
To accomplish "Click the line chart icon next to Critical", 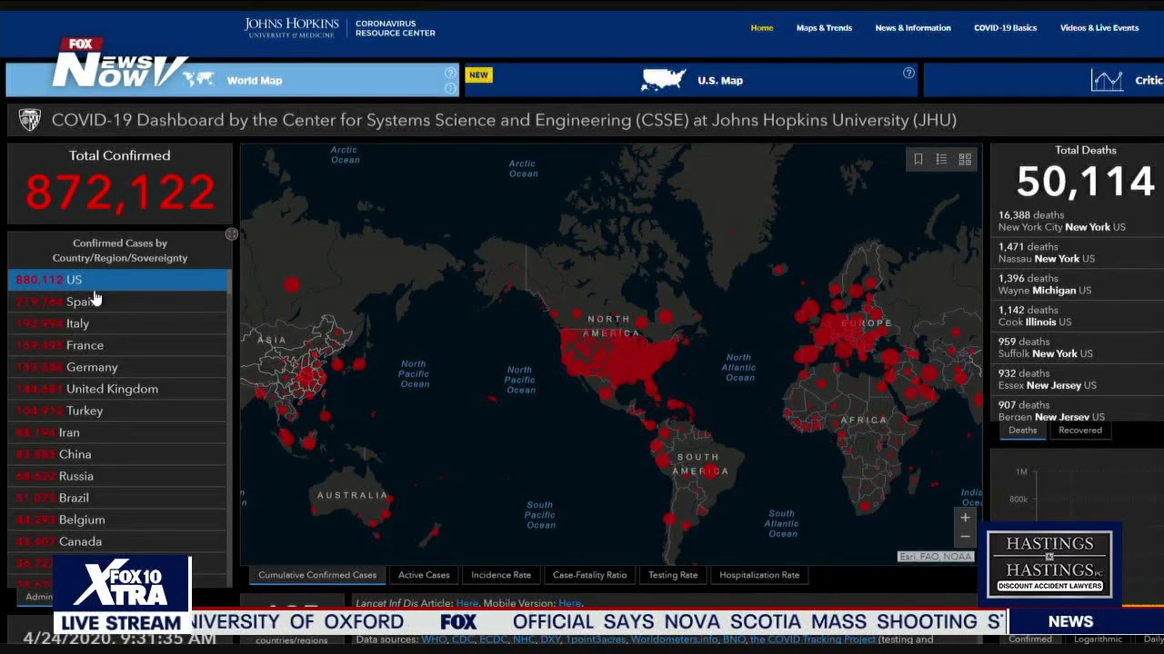I will (1107, 80).
